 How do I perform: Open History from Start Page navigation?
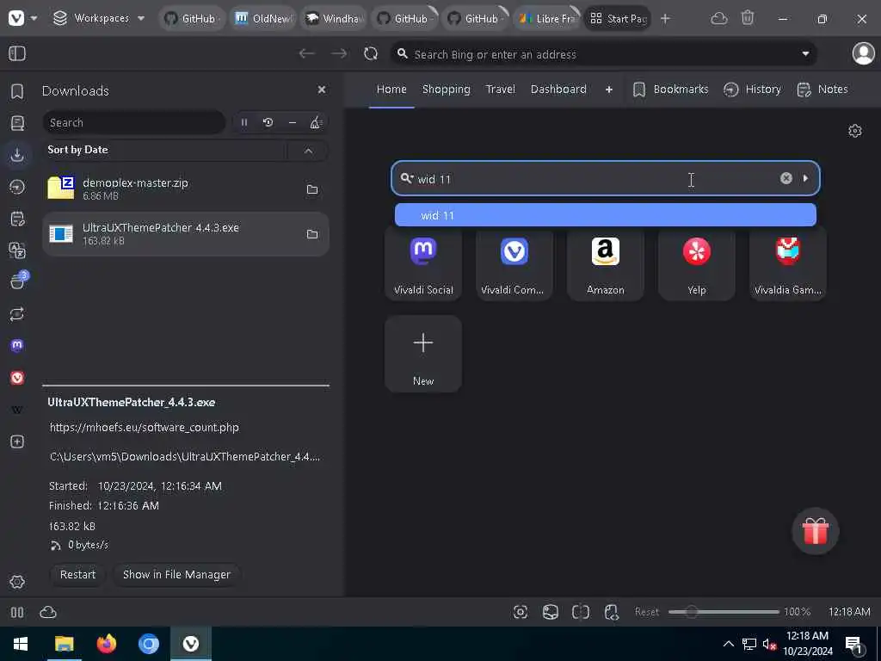752,90
